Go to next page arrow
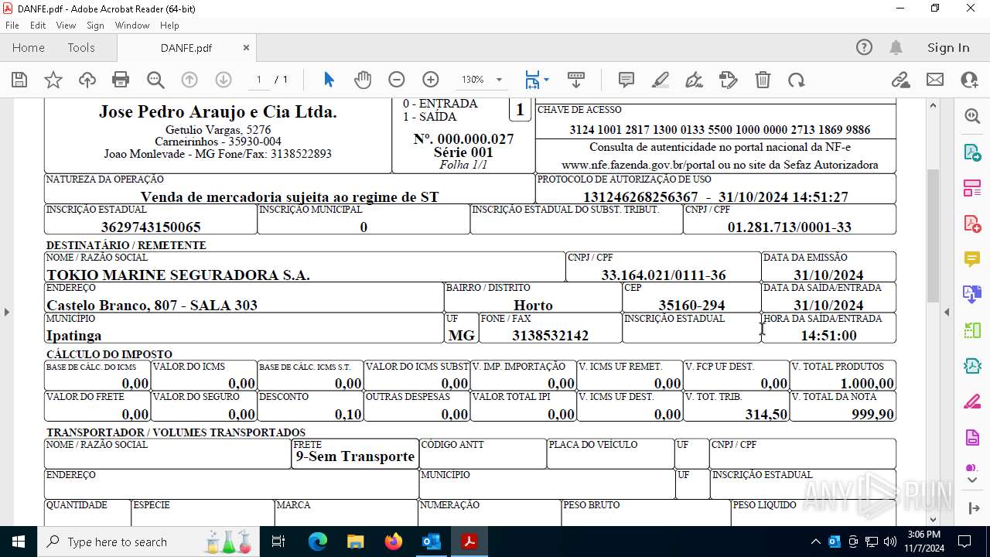The width and height of the screenshot is (990, 557). pyautogui.click(x=224, y=80)
